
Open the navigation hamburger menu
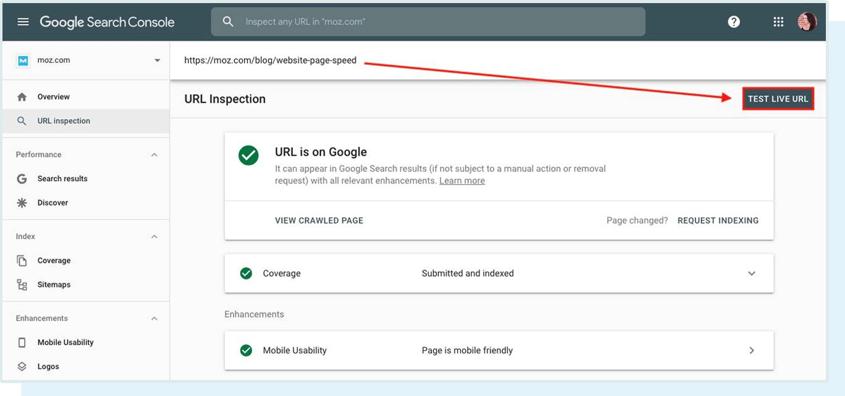[23, 21]
